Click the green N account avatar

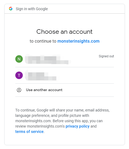pos(19,59)
